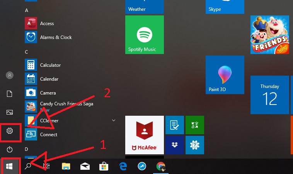293x174 pixels.
Task: Open the McAfee tile
Action: [x=144, y=134]
